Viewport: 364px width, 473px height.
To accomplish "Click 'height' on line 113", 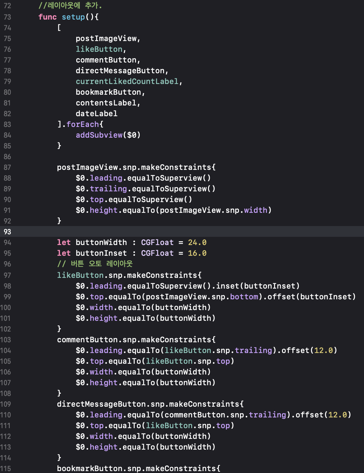I will (x=103, y=447).
